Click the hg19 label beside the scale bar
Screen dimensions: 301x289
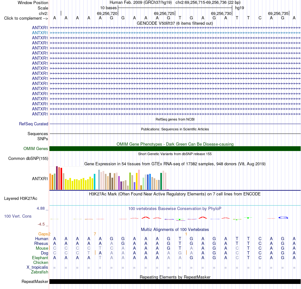coord(240,8)
